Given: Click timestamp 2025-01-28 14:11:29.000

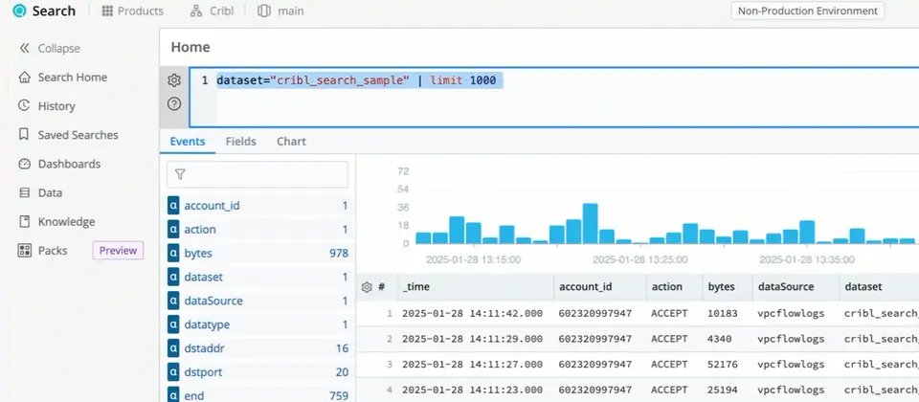Looking at the screenshot, I should point(472,339).
